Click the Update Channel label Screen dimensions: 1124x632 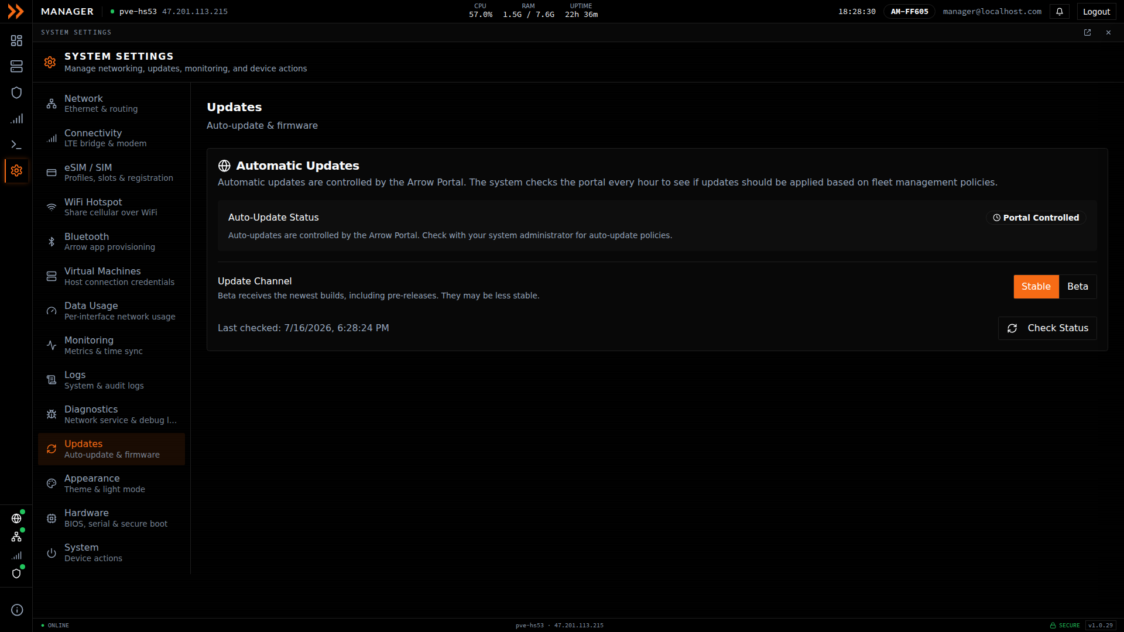click(255, 281)
